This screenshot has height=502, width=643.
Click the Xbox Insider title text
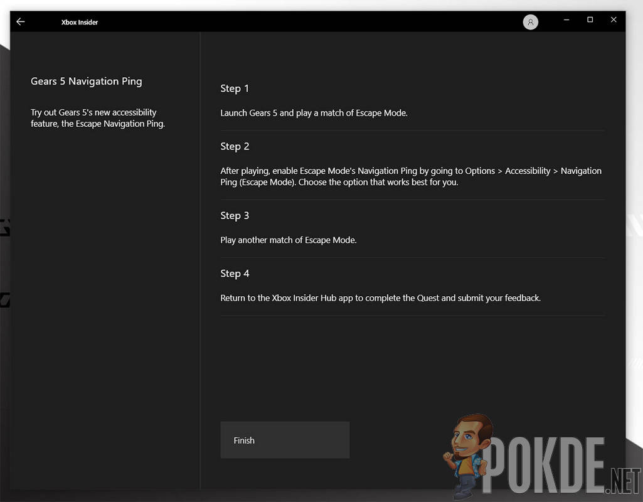click(80, 22)
